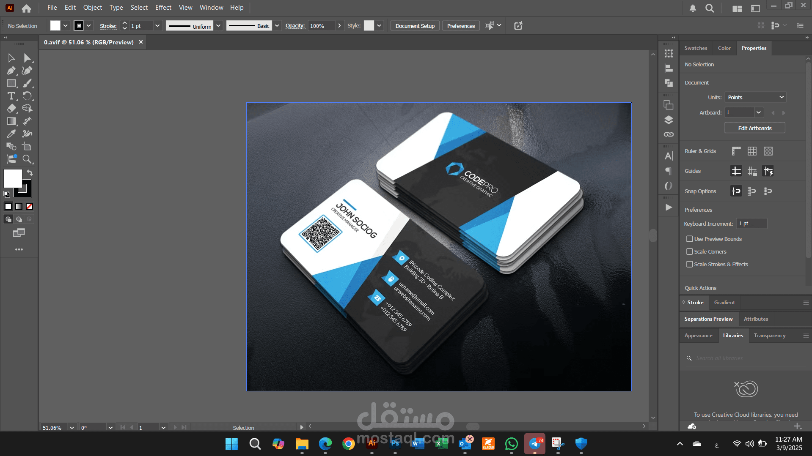Open the Align panel icon
This screenshot has width=812, height=456.
[x=669, y=68]
